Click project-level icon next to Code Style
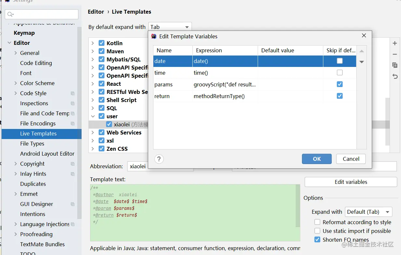This screenshot has height=255, width=401. [72, 93]
